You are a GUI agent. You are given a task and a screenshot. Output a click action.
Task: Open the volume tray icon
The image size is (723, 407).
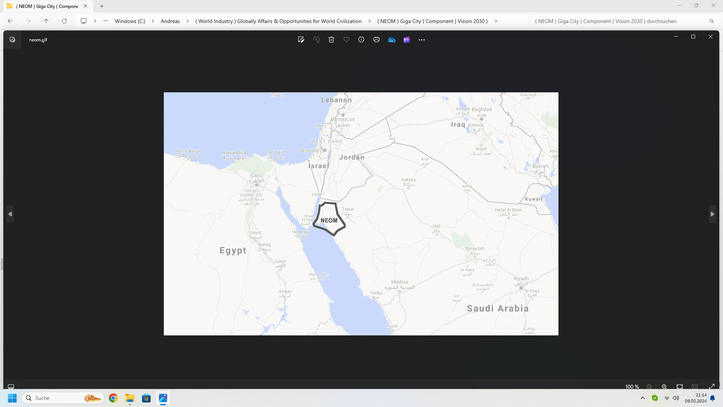pos(676,398)
